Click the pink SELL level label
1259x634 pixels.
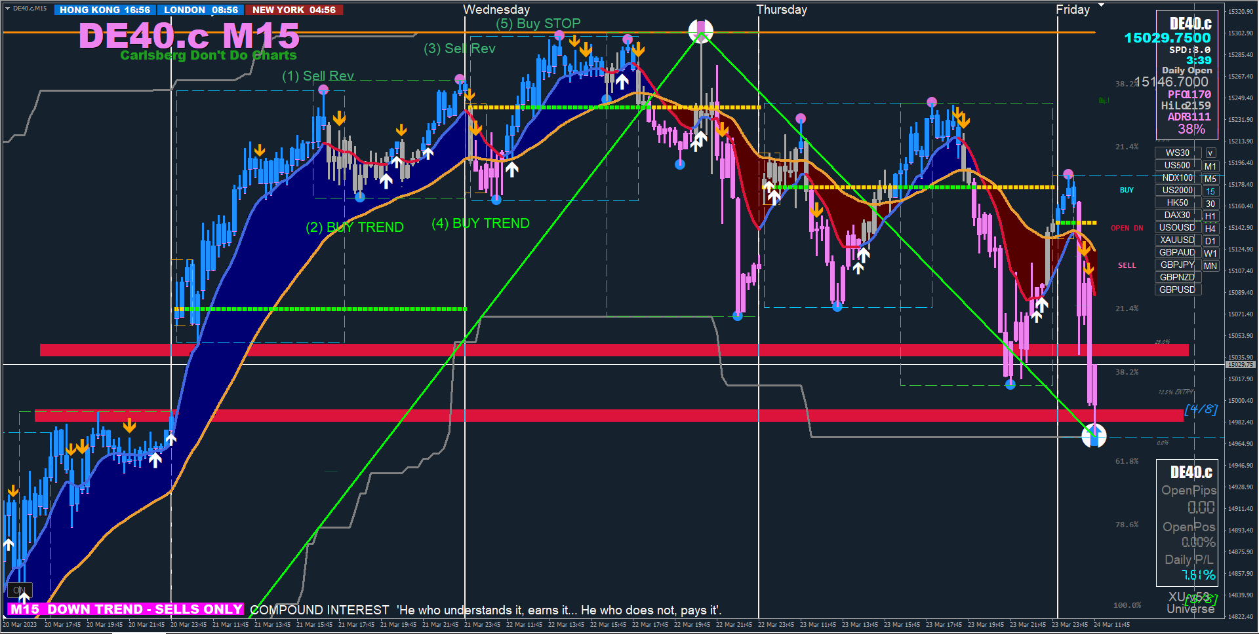tap(1127, 265)
